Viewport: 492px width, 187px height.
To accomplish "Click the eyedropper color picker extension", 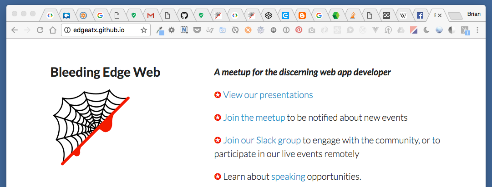I will click(x=160, y=30).
